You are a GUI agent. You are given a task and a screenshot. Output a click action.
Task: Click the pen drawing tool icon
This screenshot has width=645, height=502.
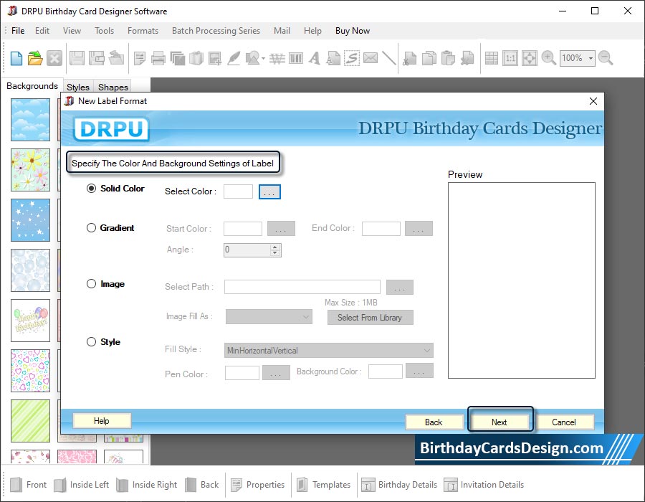click(234, 58)
